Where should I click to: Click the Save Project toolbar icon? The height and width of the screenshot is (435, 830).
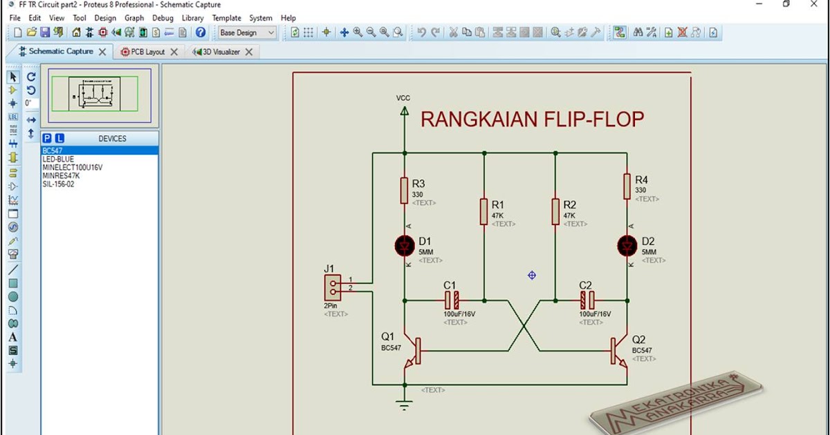[45, 32]
